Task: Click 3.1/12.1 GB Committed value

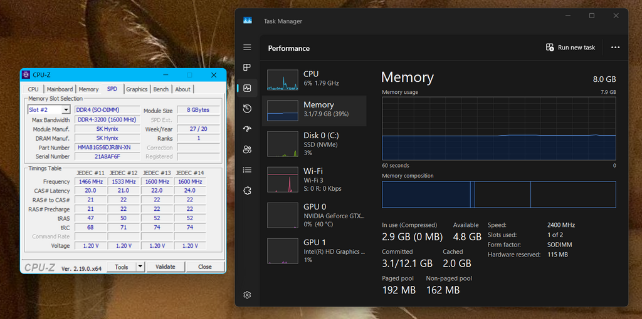Action: pos(407,263)
